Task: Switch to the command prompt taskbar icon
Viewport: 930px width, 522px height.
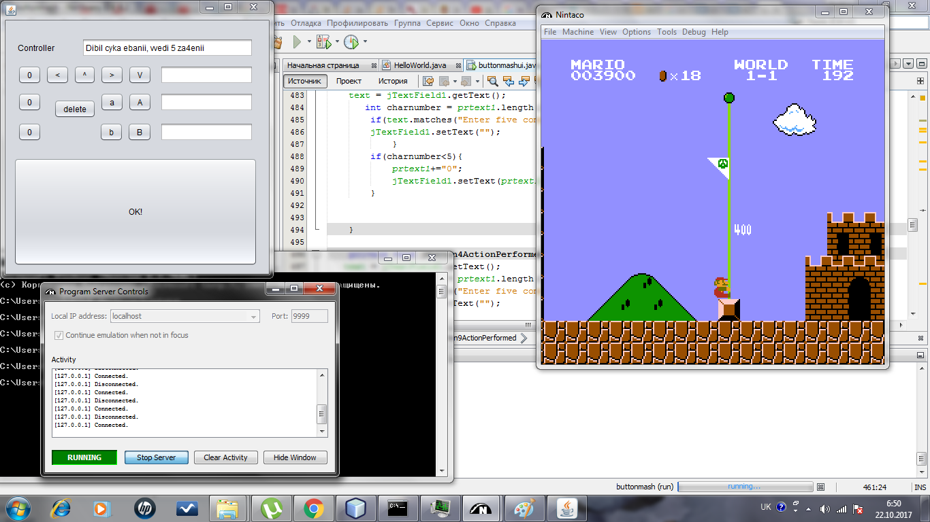Action: coord(398,508)
